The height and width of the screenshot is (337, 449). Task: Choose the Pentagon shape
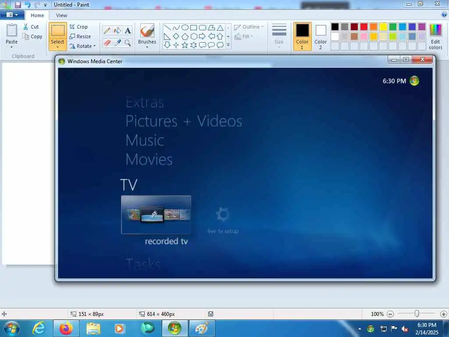tap(185, 36)
